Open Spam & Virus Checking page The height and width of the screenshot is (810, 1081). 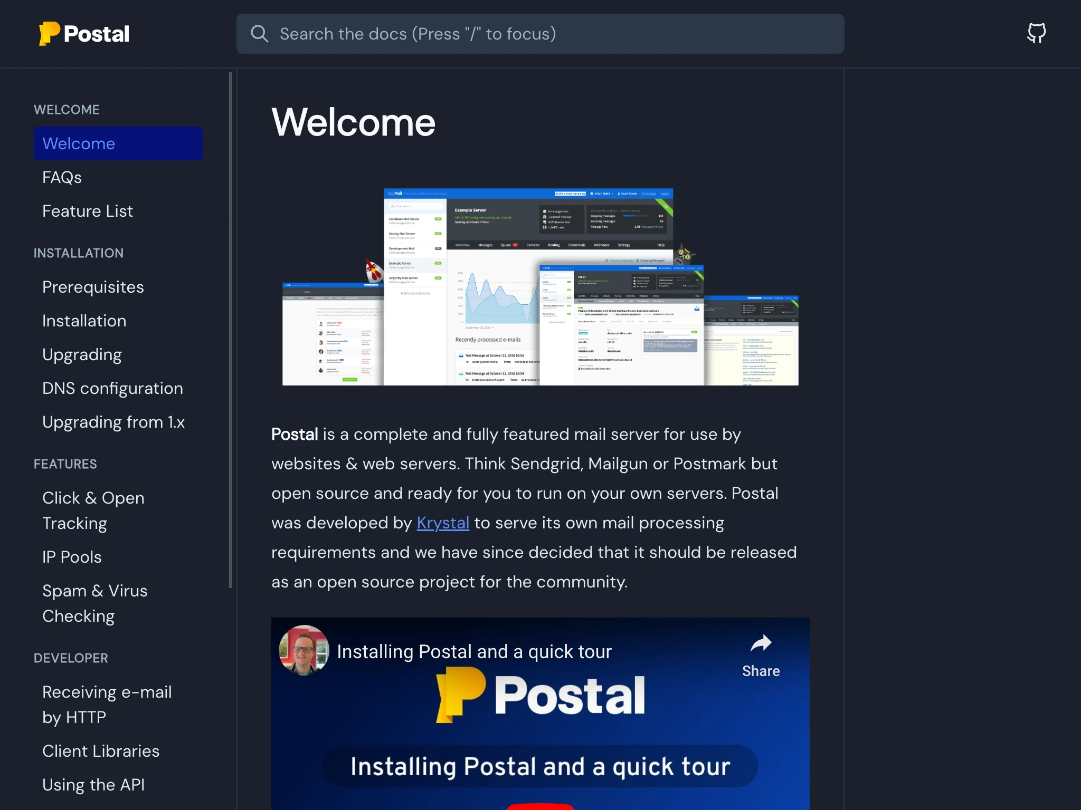(x=95, y=603)
